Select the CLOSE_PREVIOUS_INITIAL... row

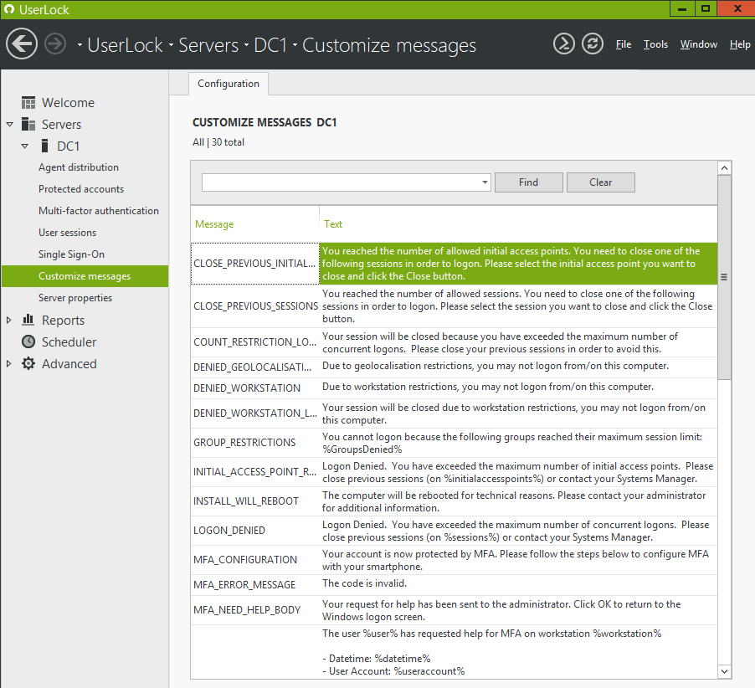coord(454,264)
